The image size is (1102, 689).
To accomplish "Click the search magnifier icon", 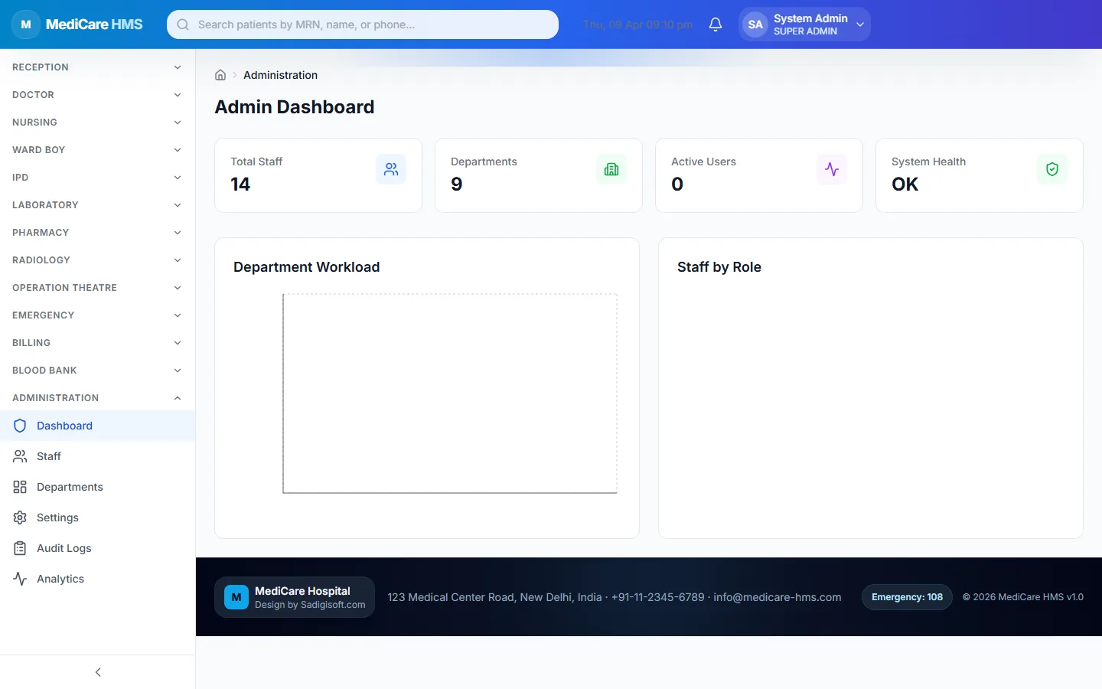I will 183,24.
